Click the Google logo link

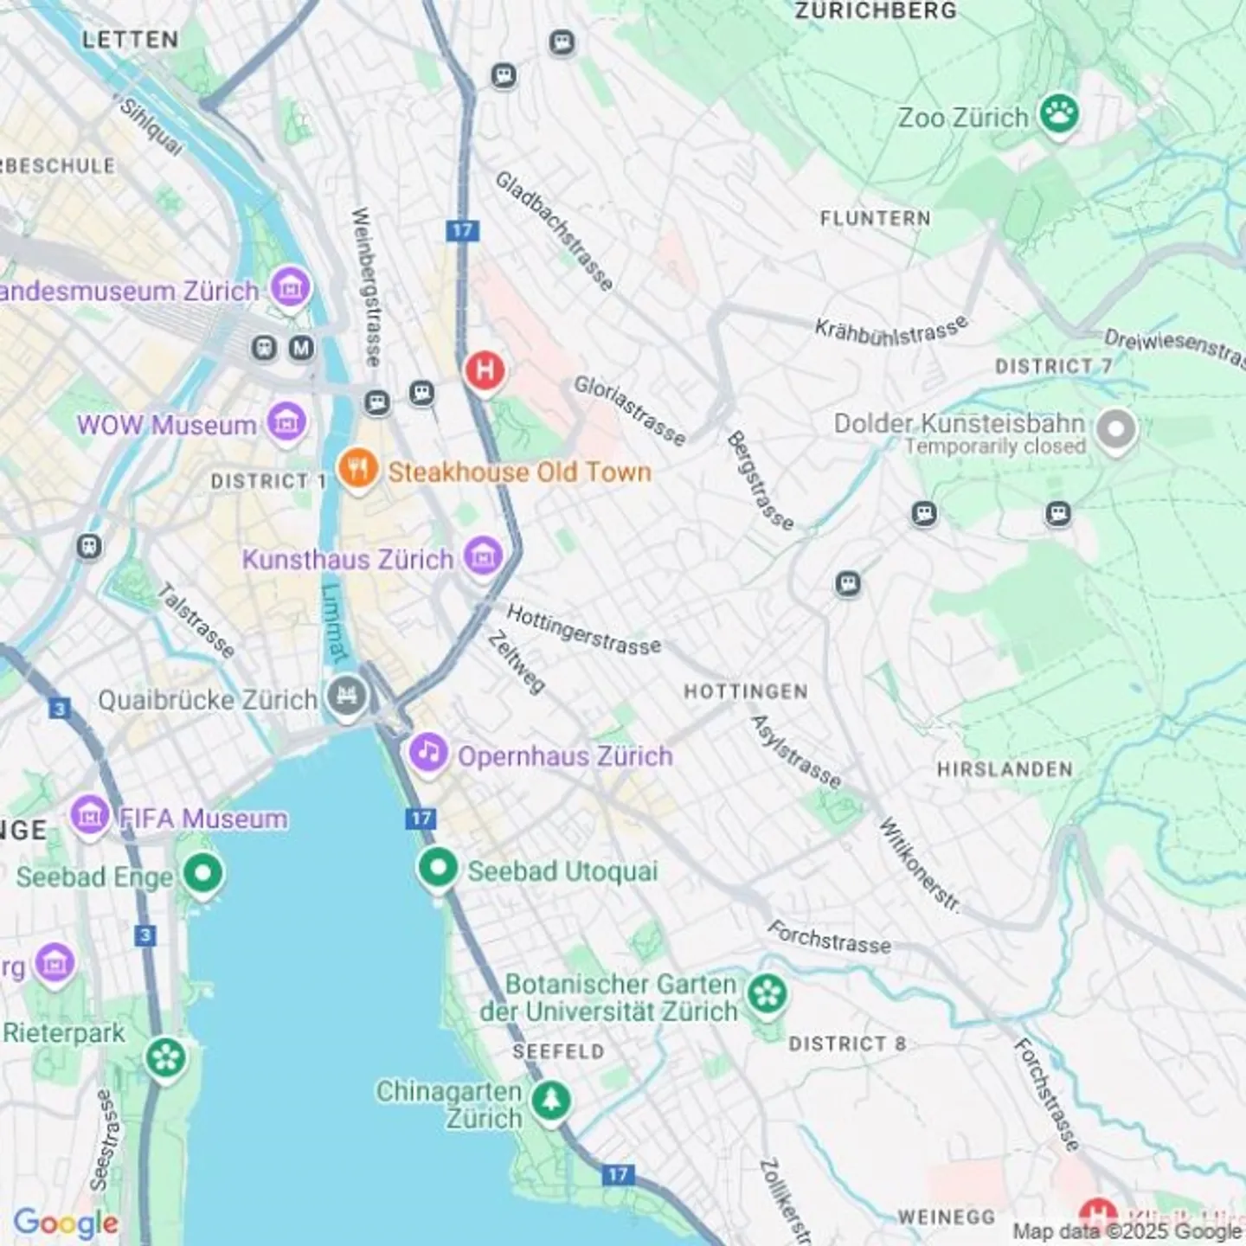[66, 1223]
